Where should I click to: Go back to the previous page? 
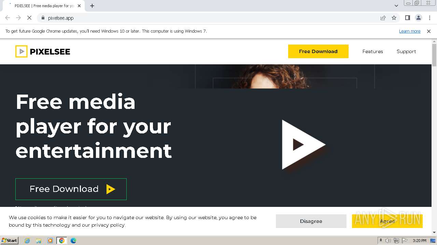(8, 18)
